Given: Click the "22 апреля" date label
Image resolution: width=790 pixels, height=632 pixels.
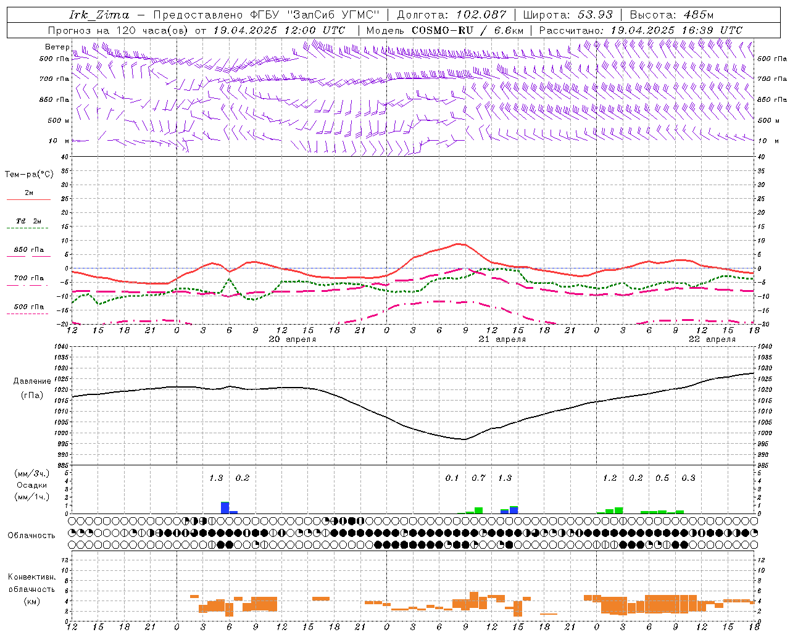Looking at the screenshot, I should coord(712,339).
